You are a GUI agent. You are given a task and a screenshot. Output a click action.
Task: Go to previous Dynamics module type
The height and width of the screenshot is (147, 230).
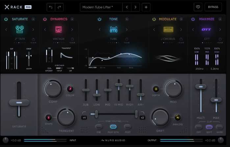[45, 30]
